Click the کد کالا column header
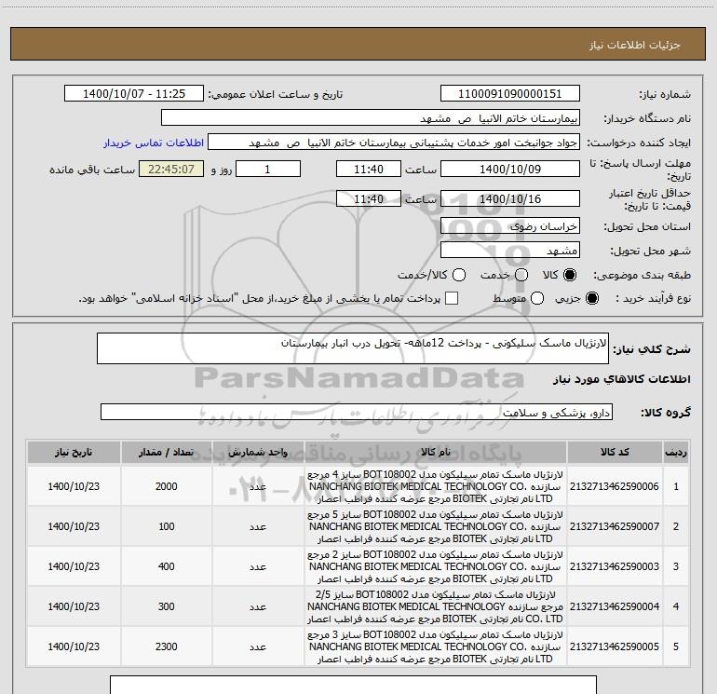The image size is (717, 694). (615, 452)
